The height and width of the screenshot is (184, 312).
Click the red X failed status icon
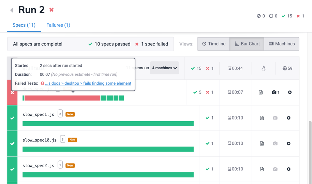[x=12, y=93]
